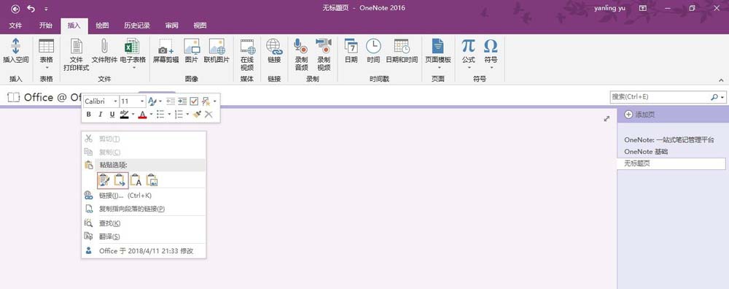
Task: Open the numbered list dropdown arrow
Action: pos(187,115)
